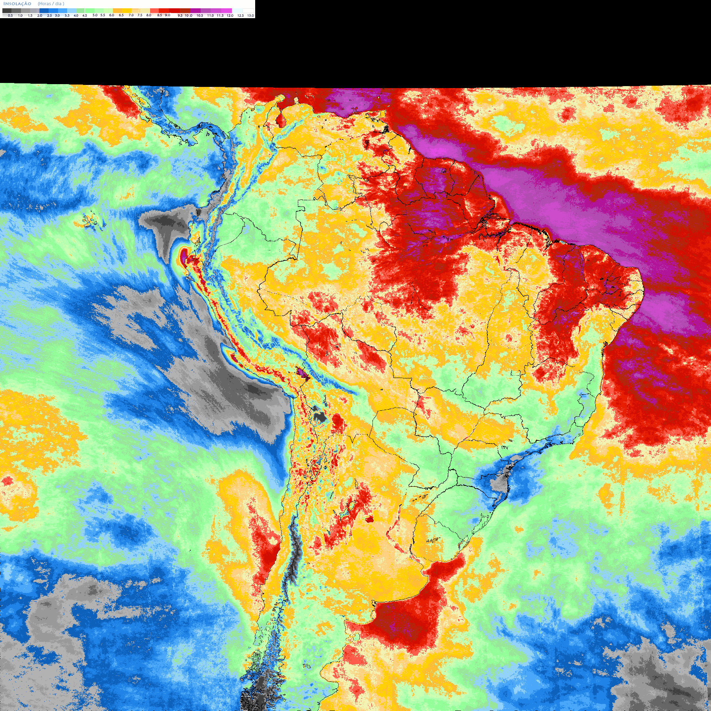Select the pale blue swatch between 12.0 and 12.5
The image size is (711, 711).
pyautogui.click(x=237, y=11)
